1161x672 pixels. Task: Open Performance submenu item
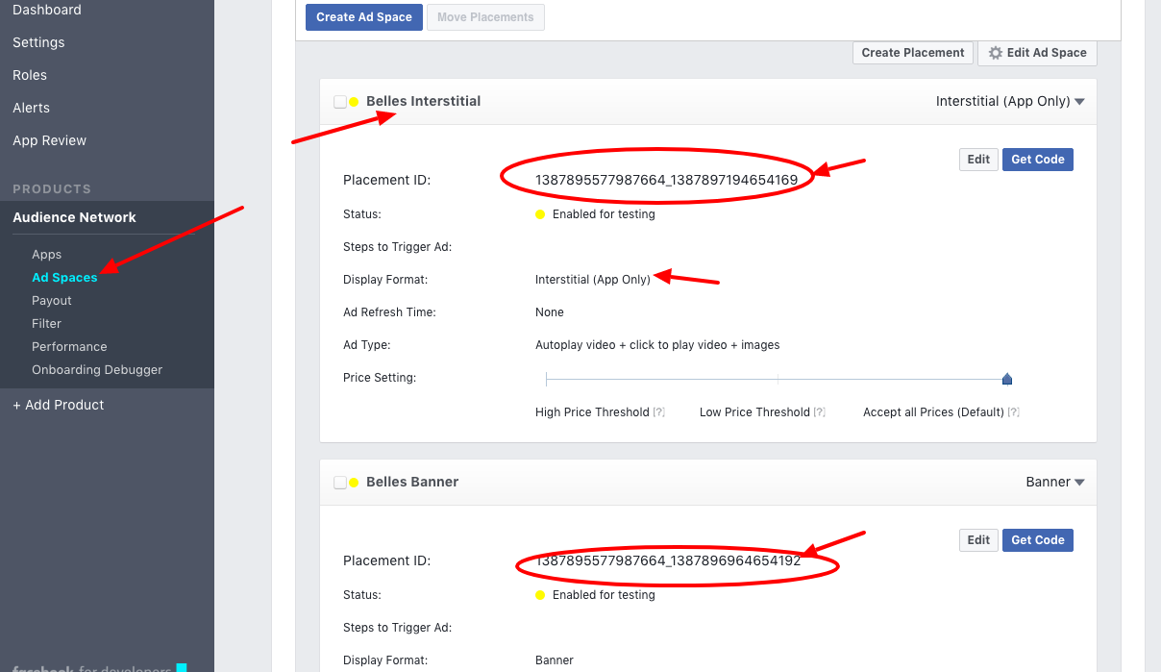(x=69, y=347)
